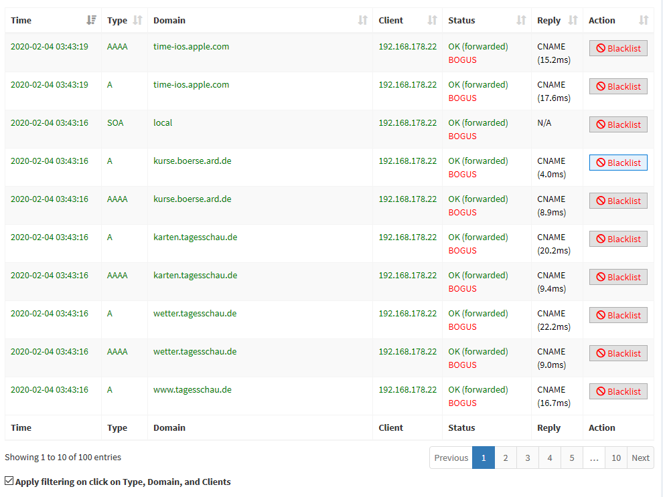
Task: Filter by client in time-ios.apple.com AAAA row
Action: click(x=408, y=46)
